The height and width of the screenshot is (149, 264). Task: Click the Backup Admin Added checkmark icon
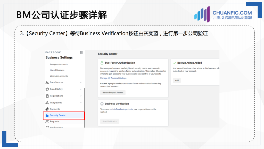(x=175, y=63)
